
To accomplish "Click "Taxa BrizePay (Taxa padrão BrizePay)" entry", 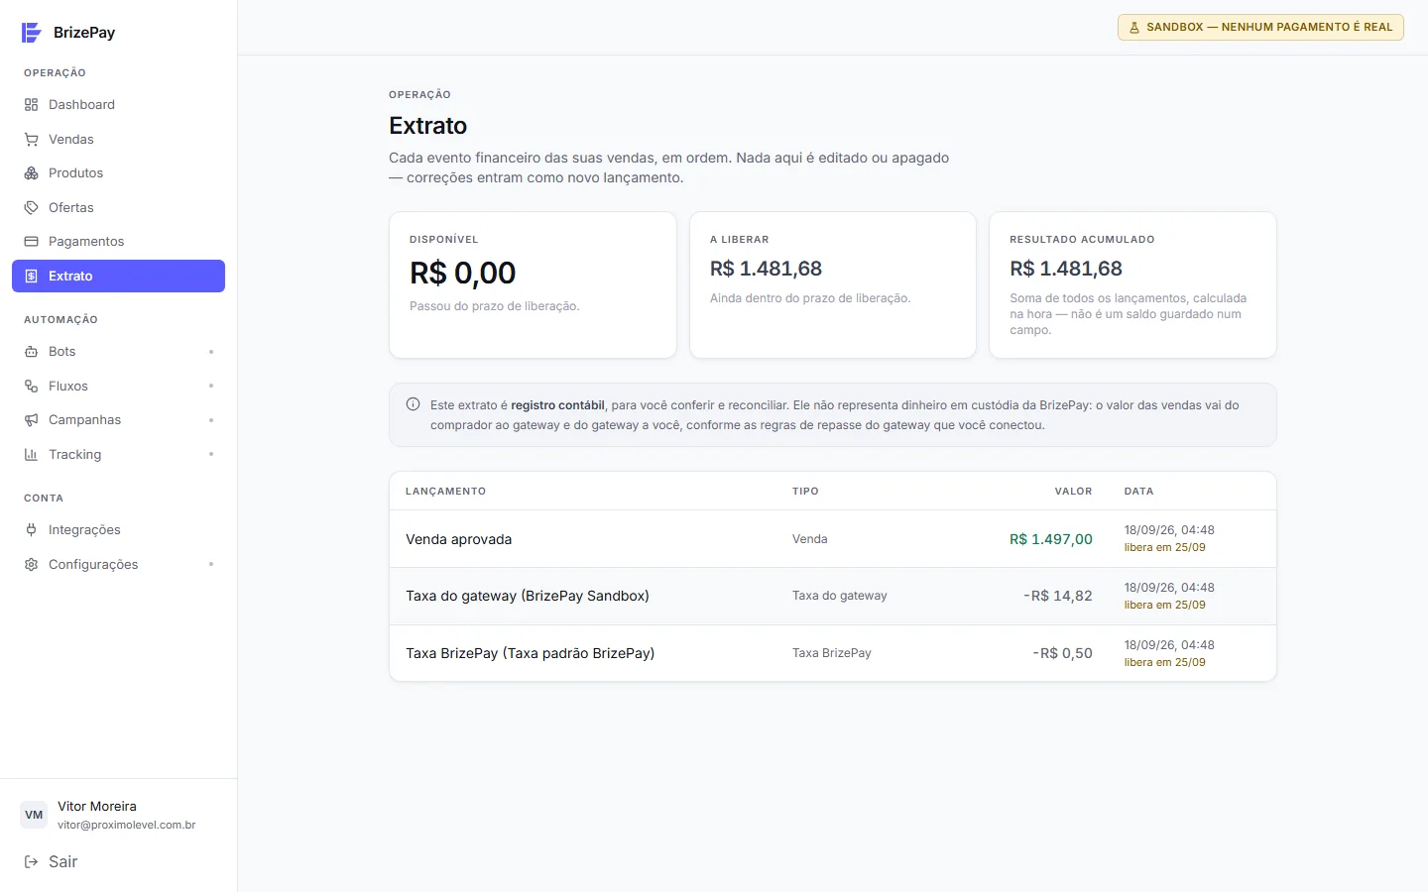I will 531,653.
